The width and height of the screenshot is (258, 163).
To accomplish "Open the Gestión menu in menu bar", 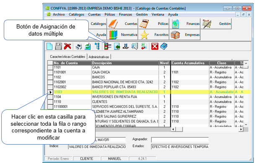I will [142, 15].
